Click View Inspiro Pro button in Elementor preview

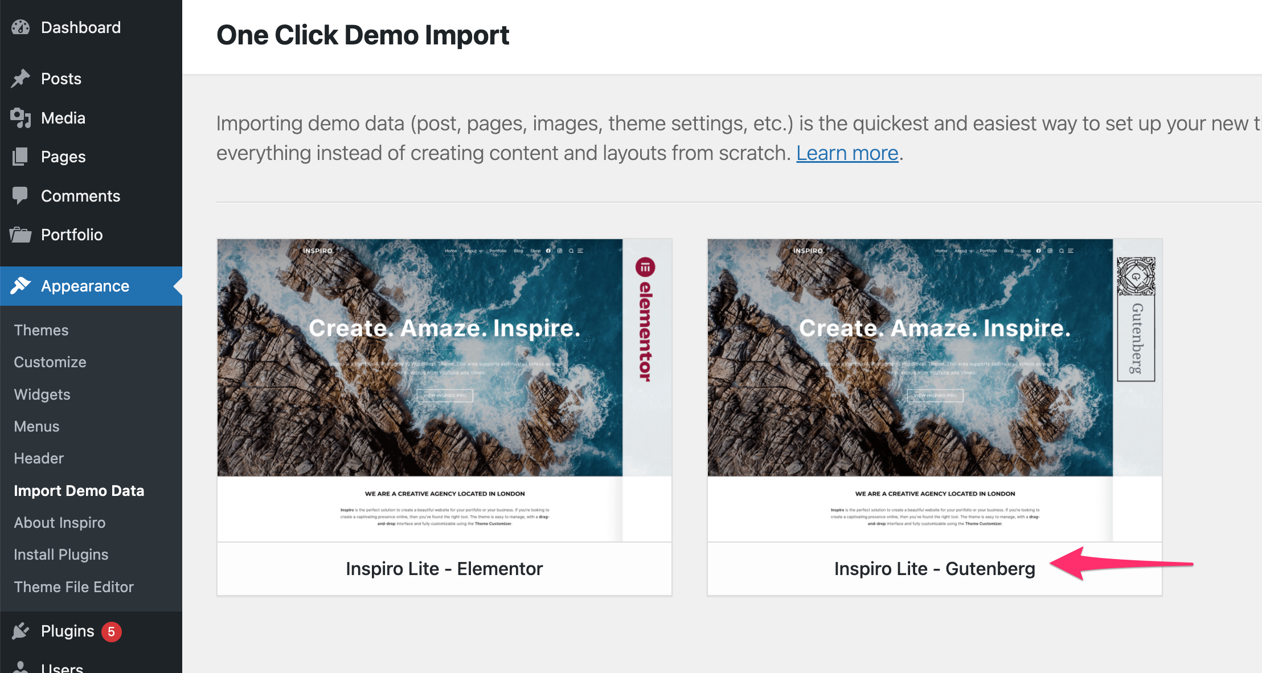click(445, 395)
